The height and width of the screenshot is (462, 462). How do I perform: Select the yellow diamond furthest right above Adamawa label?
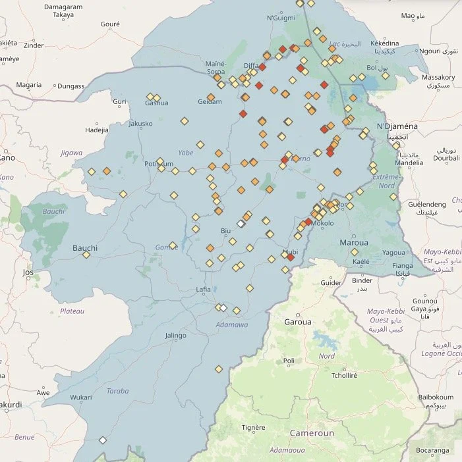click(x=237, y=311)
